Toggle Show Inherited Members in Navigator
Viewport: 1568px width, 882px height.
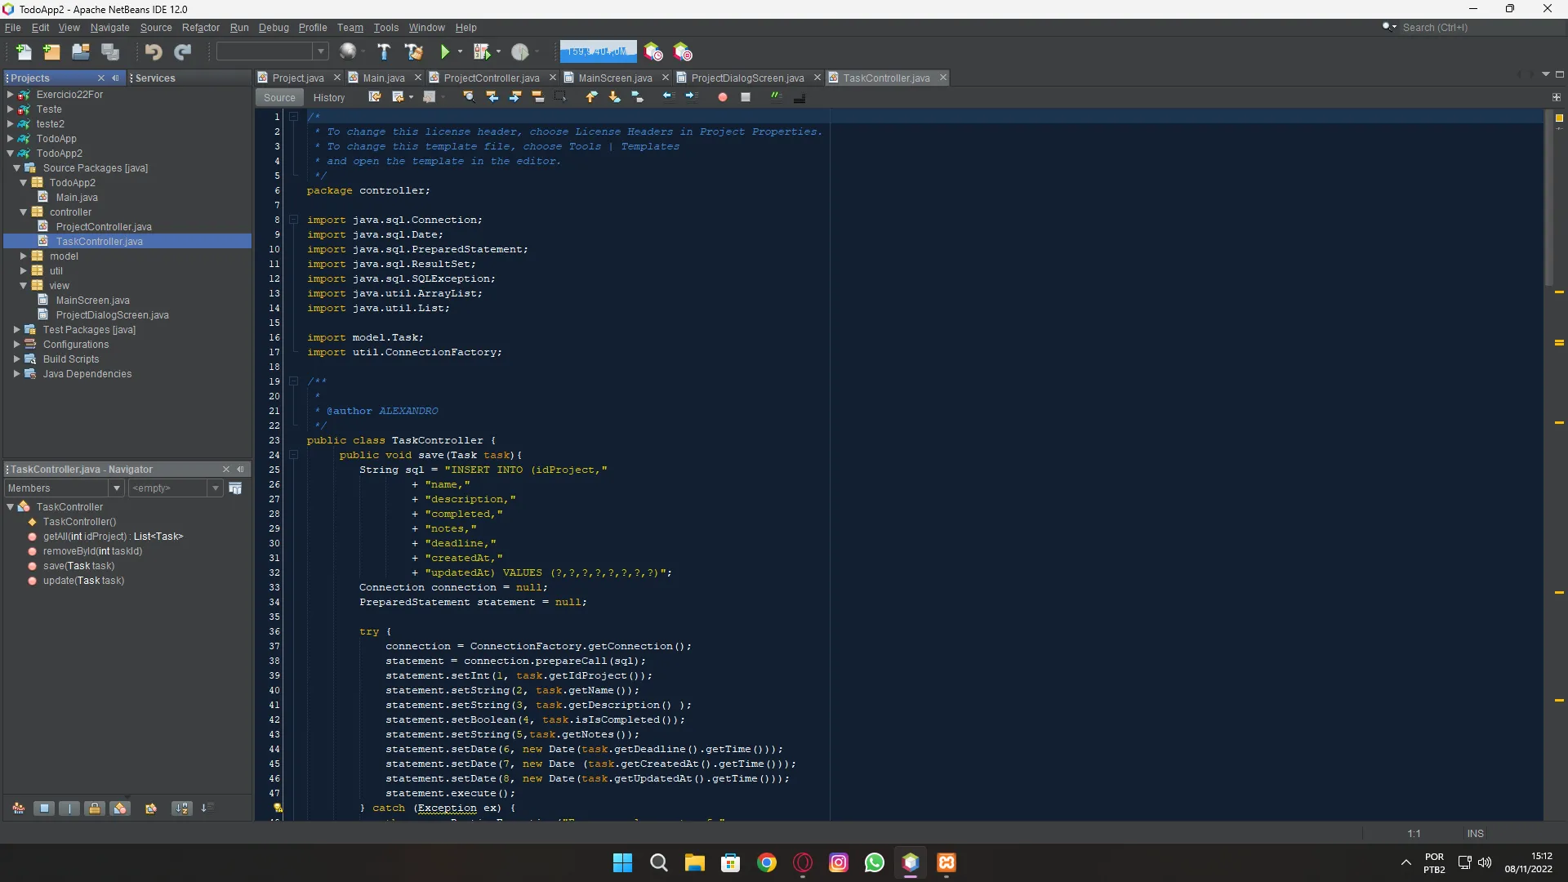[18, 808]
